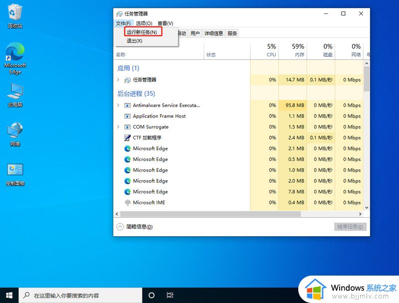Click the vertical scrollbar down arrow
The image size is (399, 303).
click(367, 207)
